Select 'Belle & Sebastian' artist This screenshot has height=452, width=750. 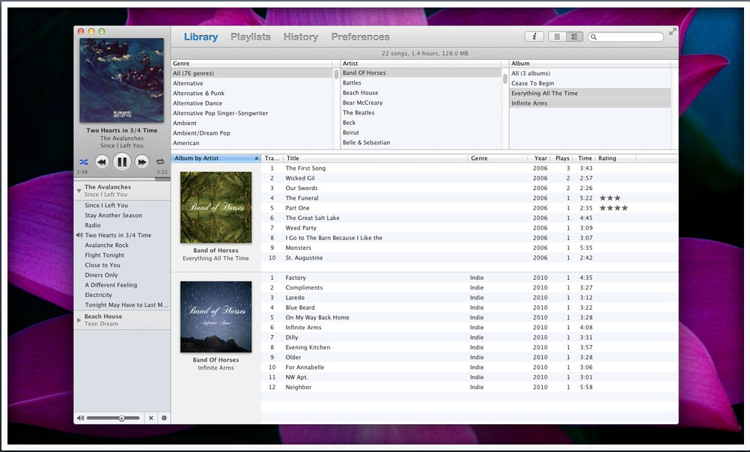[x=421, y=142]
